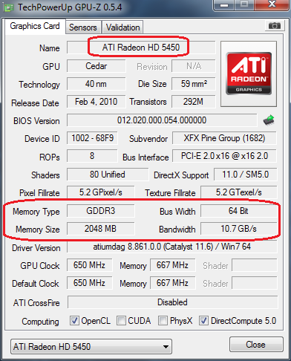The image size is (291, 361).
Task: Click the GPU Clock 650 MHz field
Action: coord(89,265)
